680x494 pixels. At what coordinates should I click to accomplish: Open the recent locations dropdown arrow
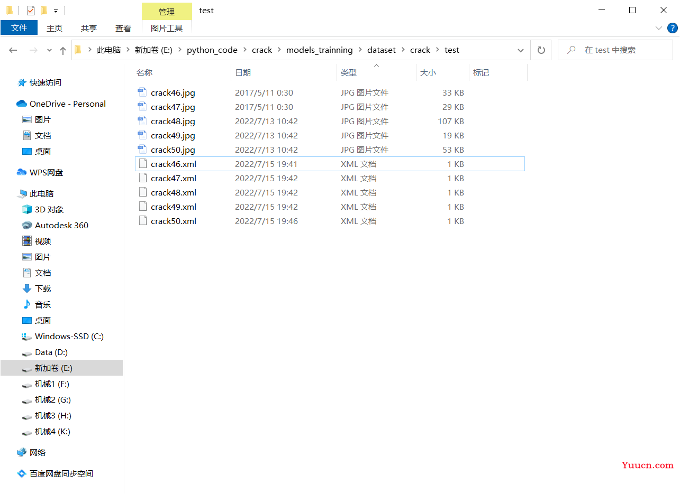(50, 50)
